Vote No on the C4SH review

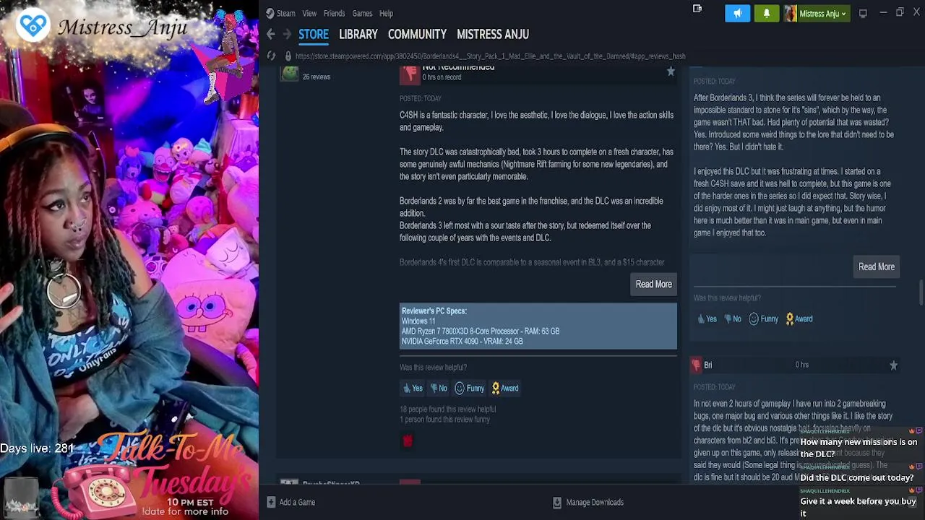click(439, 388)
